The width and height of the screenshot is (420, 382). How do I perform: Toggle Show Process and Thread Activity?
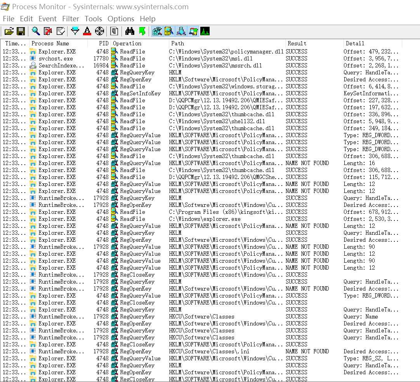pos(193,31)
